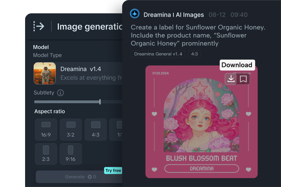
Task: Click the Try free badge
Action: pyautogui.click(x=113, y=171)
